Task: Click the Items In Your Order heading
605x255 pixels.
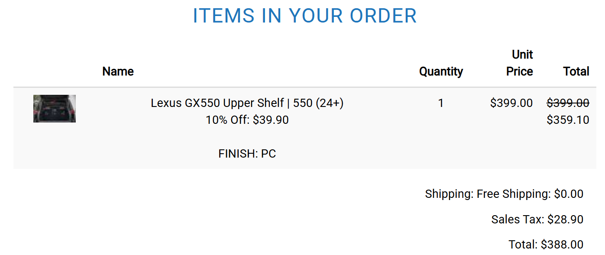Action: pos(304,16)
